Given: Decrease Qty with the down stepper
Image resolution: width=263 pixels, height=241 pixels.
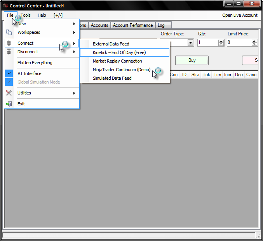Looking at the screenshot, I should 221,44.
